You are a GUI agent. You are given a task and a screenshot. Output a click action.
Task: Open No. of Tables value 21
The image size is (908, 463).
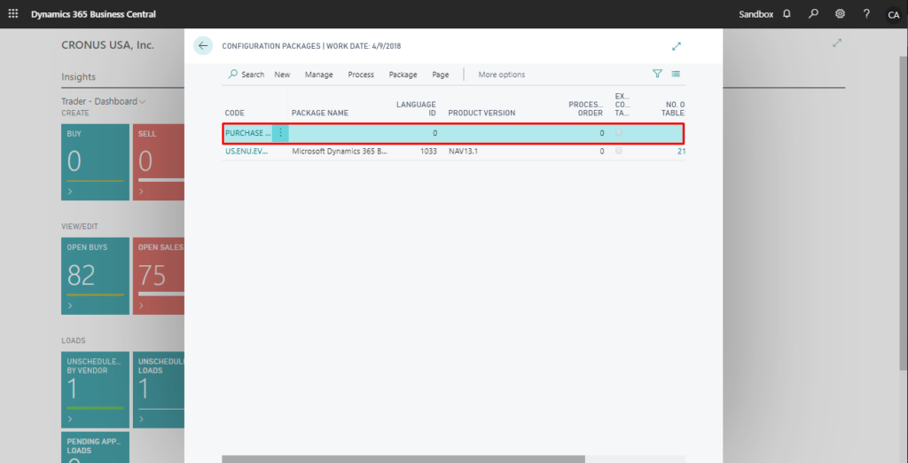[682, 151]
